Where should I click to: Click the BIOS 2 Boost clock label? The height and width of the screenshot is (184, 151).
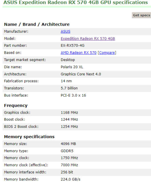pos(21,127)
